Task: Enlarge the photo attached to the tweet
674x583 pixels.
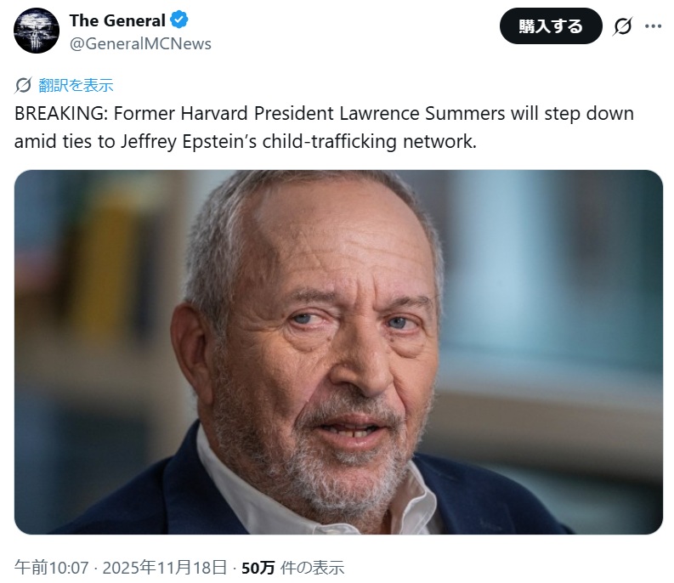Action: (x=338, y=352)
